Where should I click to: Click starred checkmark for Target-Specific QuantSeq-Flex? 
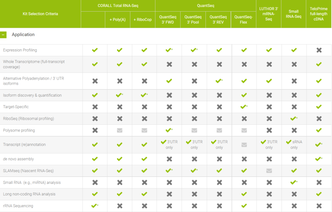point(244,107)
